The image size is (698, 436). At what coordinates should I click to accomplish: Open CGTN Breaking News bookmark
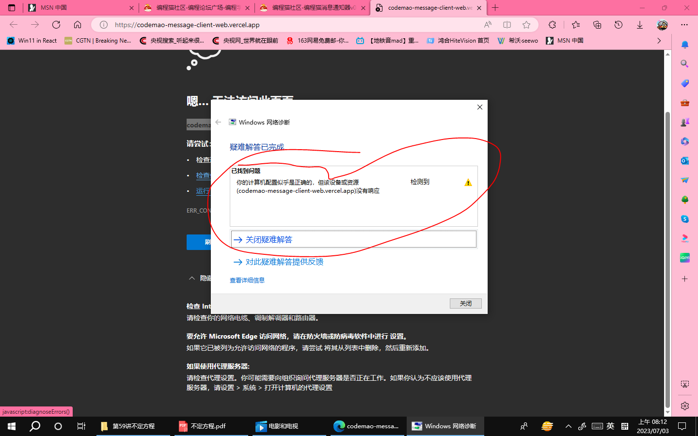98,41
